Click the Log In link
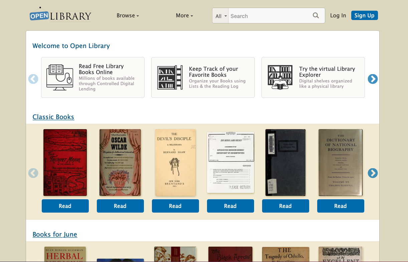408x262 pixels. (338, 15)
